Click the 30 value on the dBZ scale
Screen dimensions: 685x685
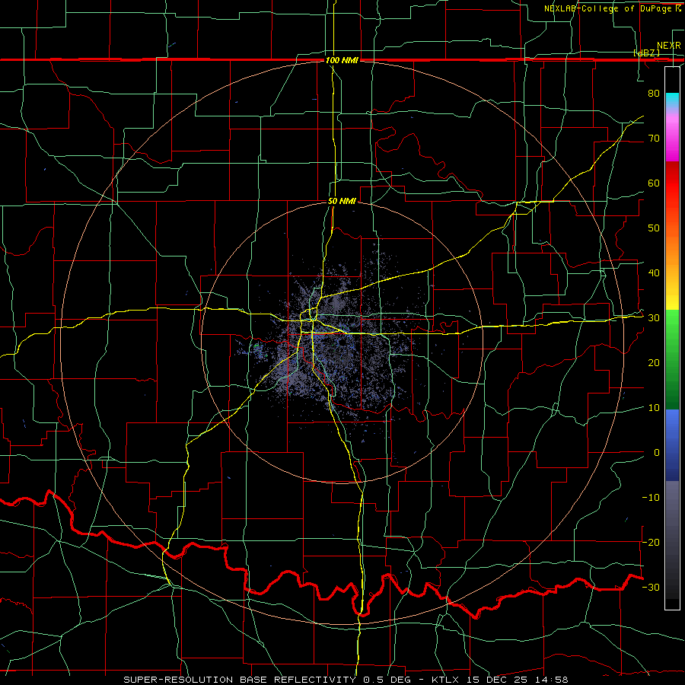[x=654, y=318]
